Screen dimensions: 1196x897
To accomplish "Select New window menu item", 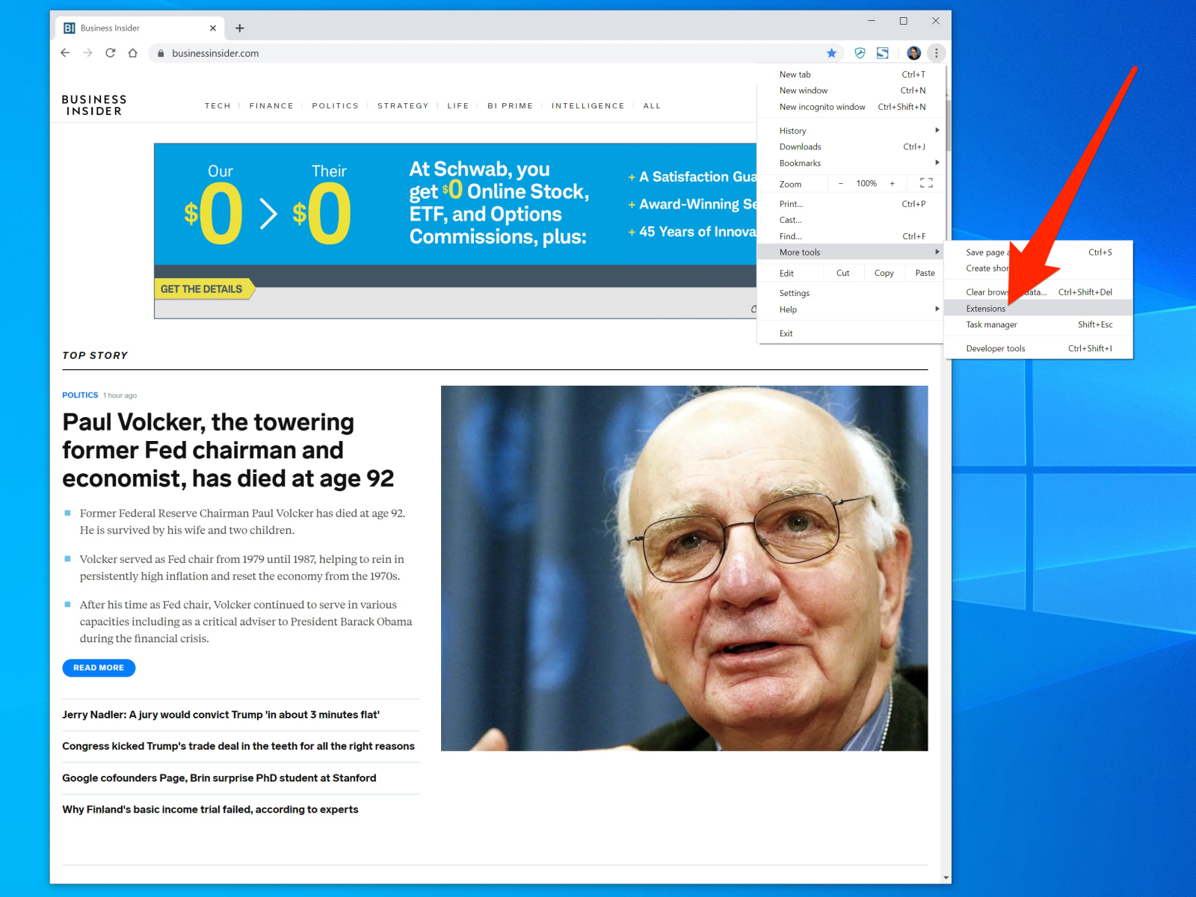I will point(851,90).
